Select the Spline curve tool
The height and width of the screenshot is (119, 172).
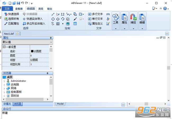[53, 24]
